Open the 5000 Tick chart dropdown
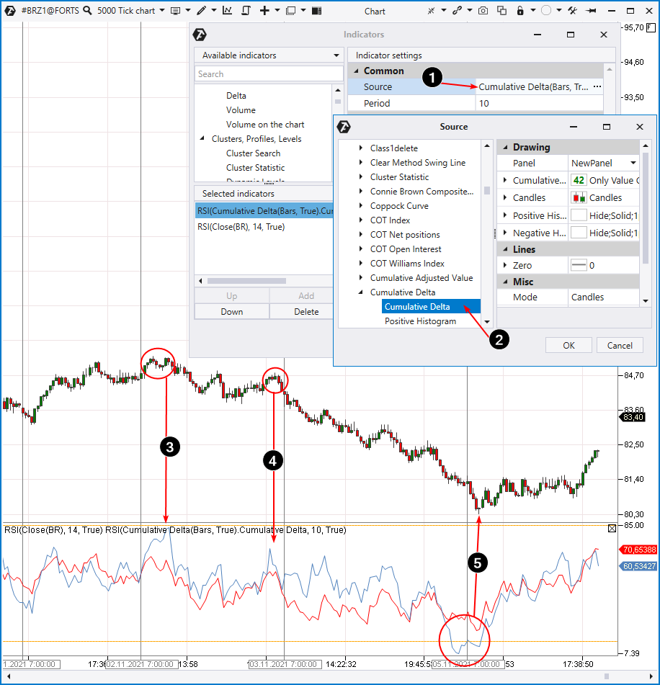 tap(130, 11)
